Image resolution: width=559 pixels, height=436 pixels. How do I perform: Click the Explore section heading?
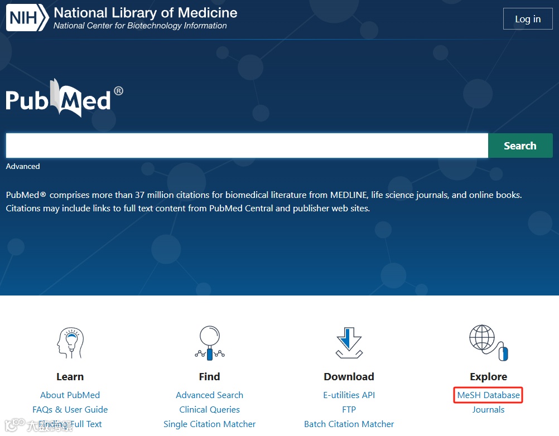tap(488, 376)
